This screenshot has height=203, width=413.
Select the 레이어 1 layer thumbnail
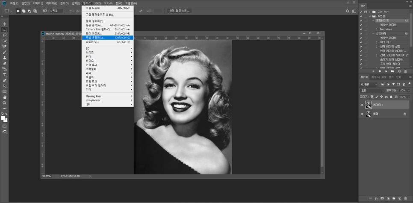tap(369, 105)
